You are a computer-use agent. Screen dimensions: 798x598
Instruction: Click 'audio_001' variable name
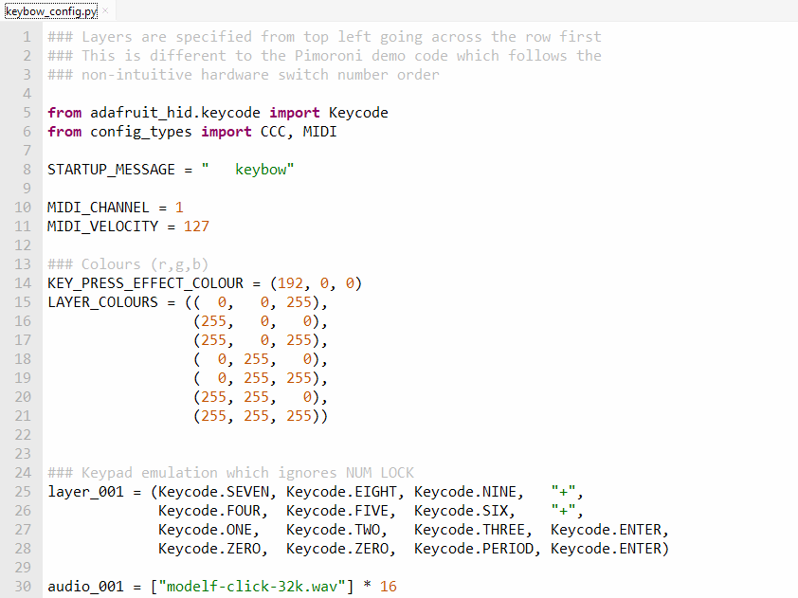tap(85, 587)
